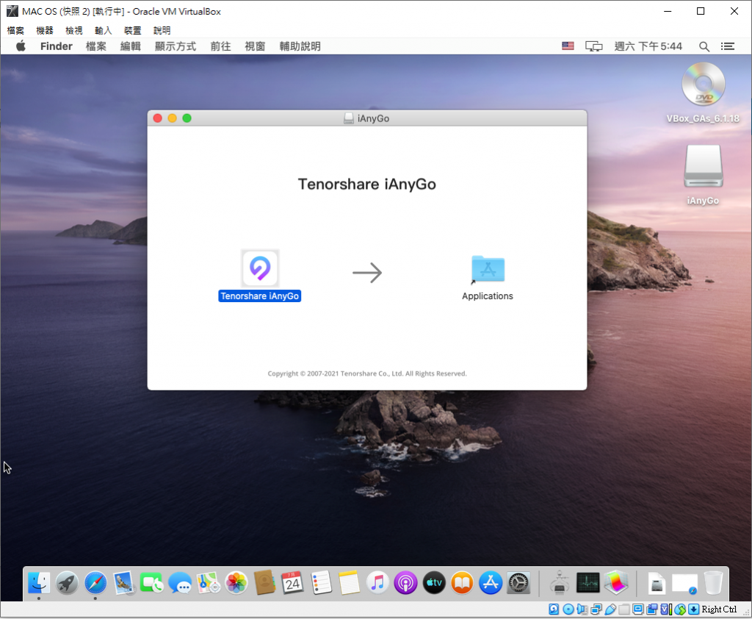The height and width of the screenshot is (619, 752).
Task: Open Books from the dock
Action: pyautogui.click(x=463, y=583)
